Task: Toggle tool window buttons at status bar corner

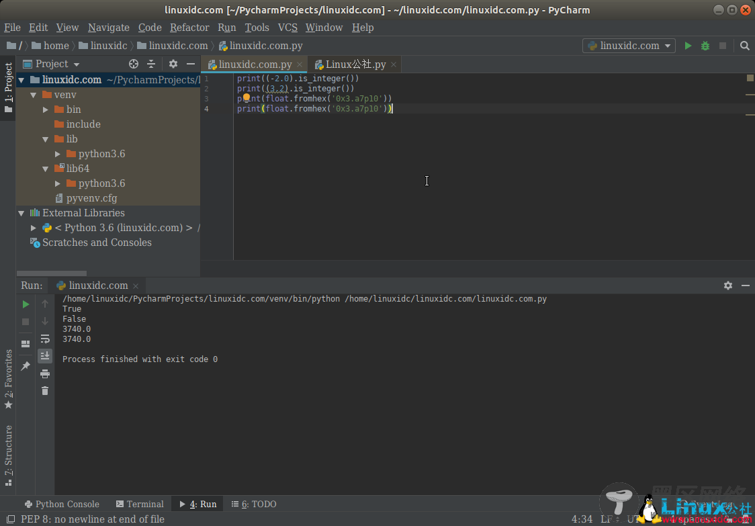Action: click(x=9, y=519)
